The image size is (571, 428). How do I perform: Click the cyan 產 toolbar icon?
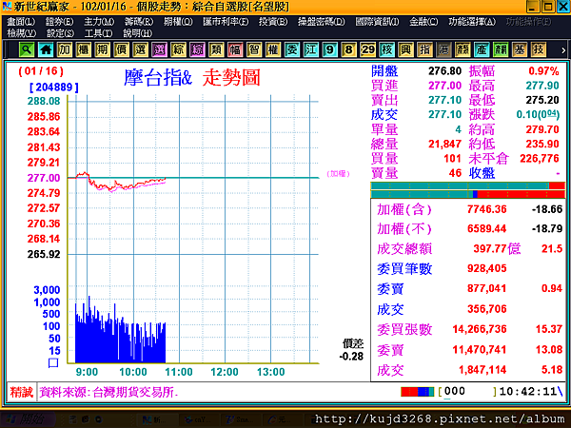(x=481, y=49)
